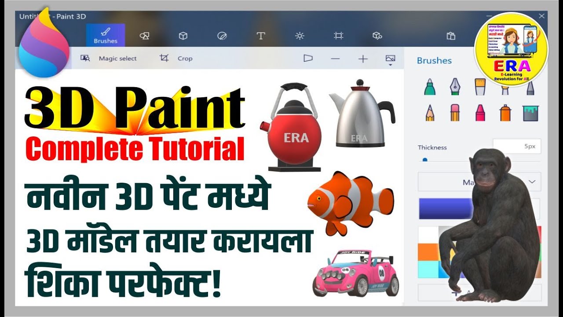Image resolution: width=563 pixels, height=317 pixels.
Task: Click the Thickness slider handle
Action: point(425,160)
